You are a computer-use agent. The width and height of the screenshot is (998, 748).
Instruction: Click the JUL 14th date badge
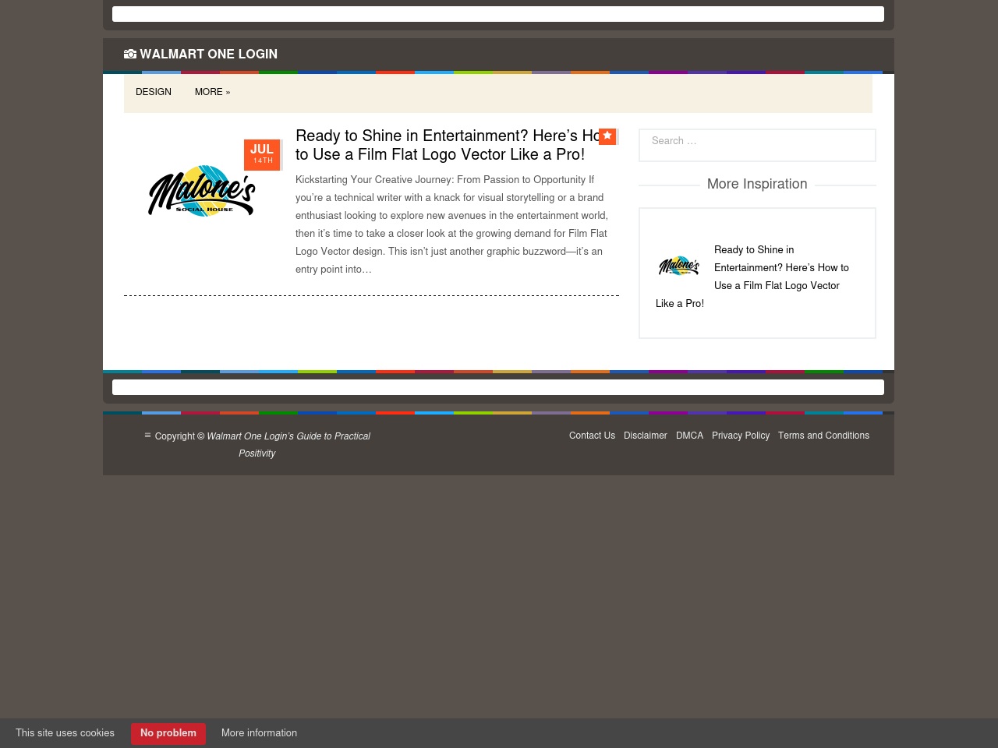[x=262, y=154]
